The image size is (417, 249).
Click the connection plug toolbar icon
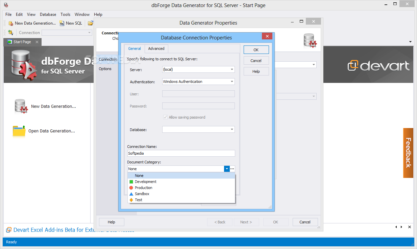click(10, 33)
